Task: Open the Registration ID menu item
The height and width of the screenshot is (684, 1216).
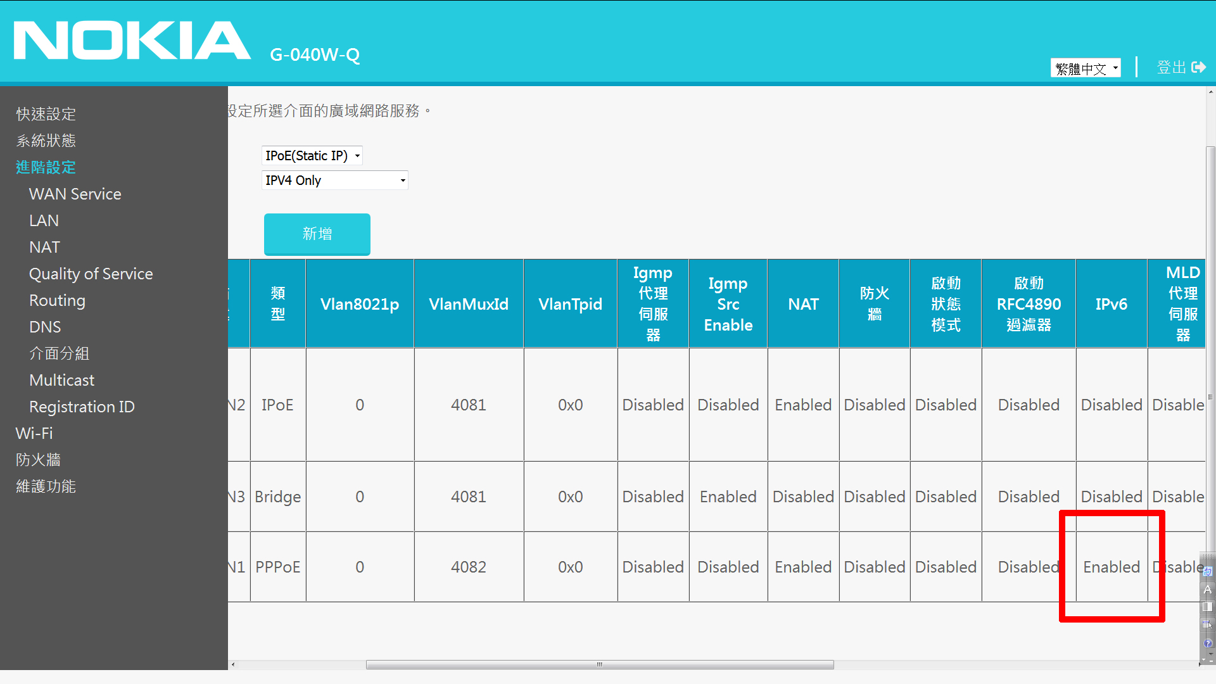Action: 82,407
